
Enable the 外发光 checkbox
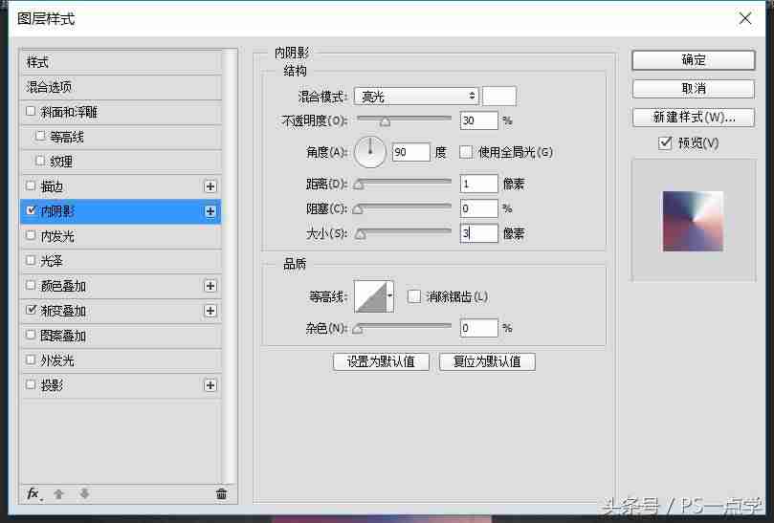[x=31, y=360]
